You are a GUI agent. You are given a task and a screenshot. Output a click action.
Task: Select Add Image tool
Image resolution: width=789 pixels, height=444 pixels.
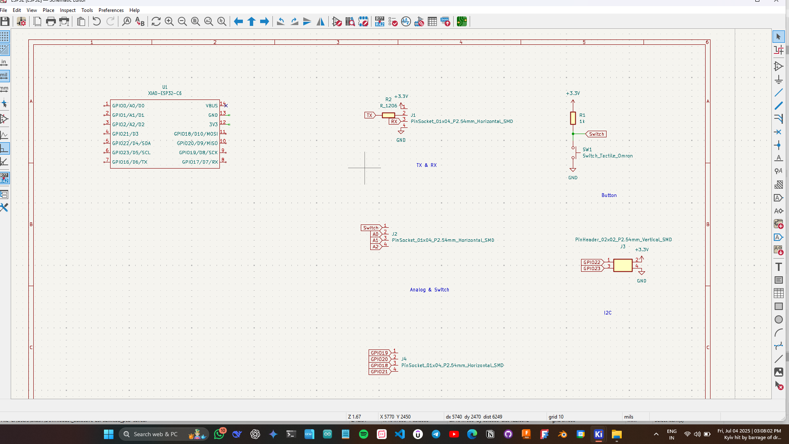click(x=778, y=372)
